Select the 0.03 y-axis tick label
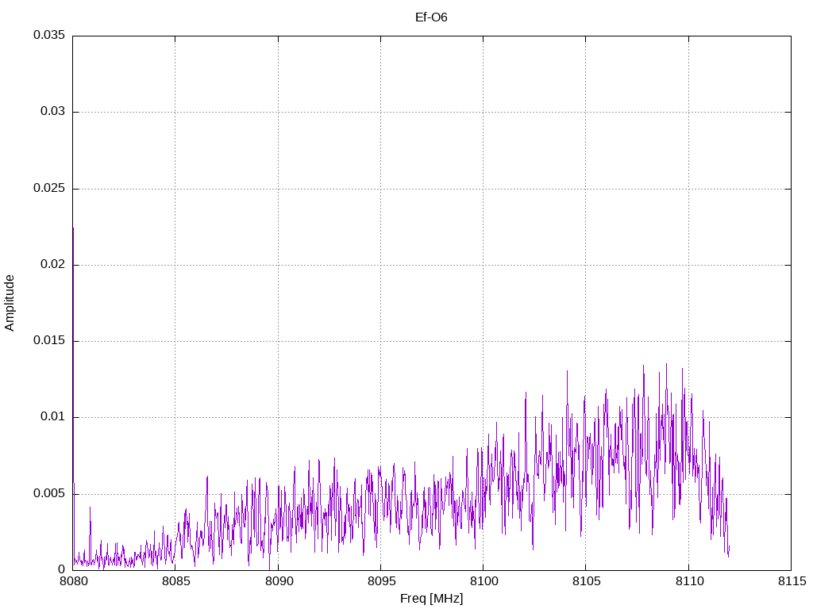This screenshot has height=609, width=813. pyautogui.click(x=52, y=112)
